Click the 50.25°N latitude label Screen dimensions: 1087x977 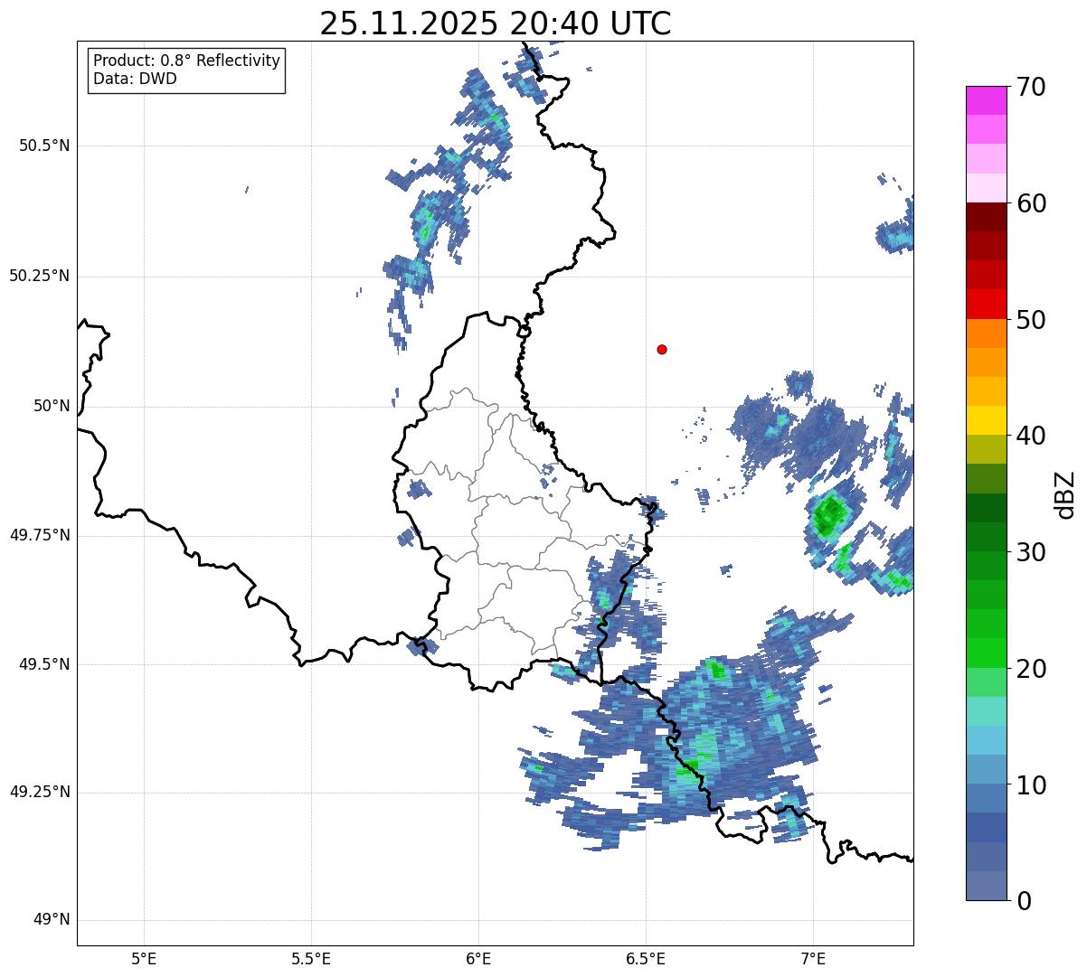(x=39, y=276)
